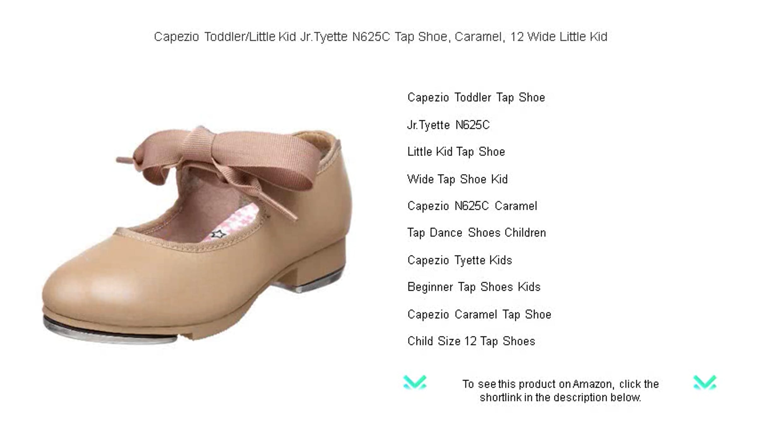Click the 'To see this product on Amazon' message

click(x=561, y=391)
